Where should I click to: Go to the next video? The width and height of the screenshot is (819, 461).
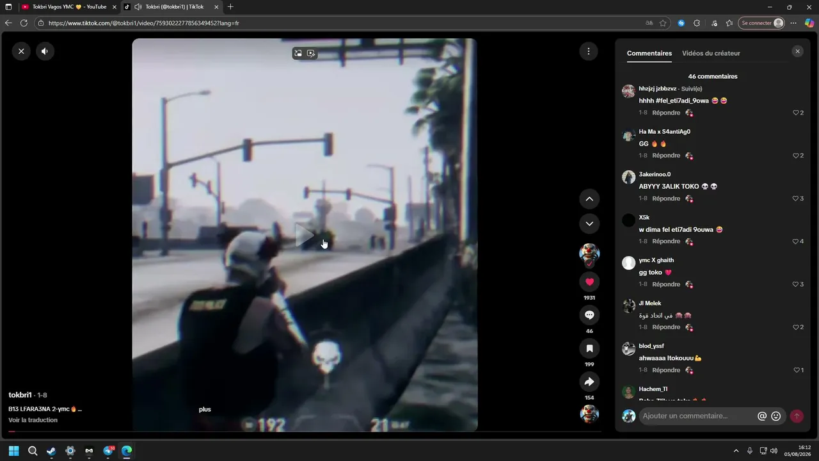[589, 223]
